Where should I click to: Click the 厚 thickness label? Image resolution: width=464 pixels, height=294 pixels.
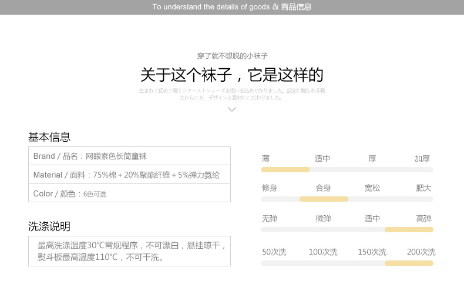372,159
